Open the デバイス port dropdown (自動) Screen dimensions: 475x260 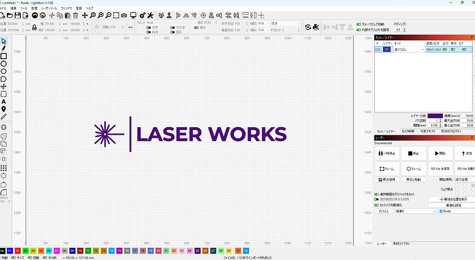[x=415, y=211]
